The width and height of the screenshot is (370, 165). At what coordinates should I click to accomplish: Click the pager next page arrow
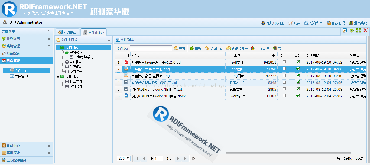178,159
